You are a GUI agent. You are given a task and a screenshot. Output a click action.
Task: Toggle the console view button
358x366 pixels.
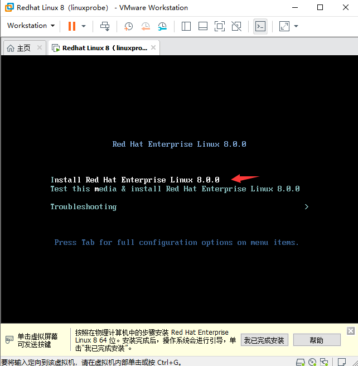[260, 26]
